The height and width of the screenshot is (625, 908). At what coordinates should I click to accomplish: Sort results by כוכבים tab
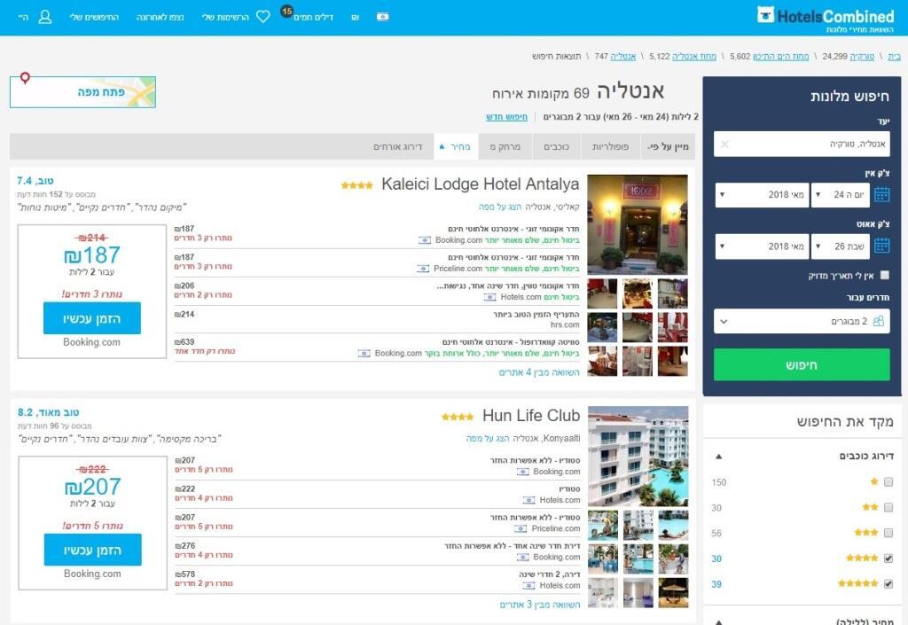558,146
